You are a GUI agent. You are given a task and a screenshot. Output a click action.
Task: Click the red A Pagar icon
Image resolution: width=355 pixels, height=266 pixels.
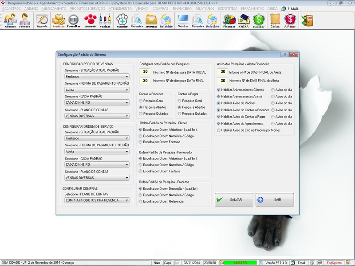point(290,20)
